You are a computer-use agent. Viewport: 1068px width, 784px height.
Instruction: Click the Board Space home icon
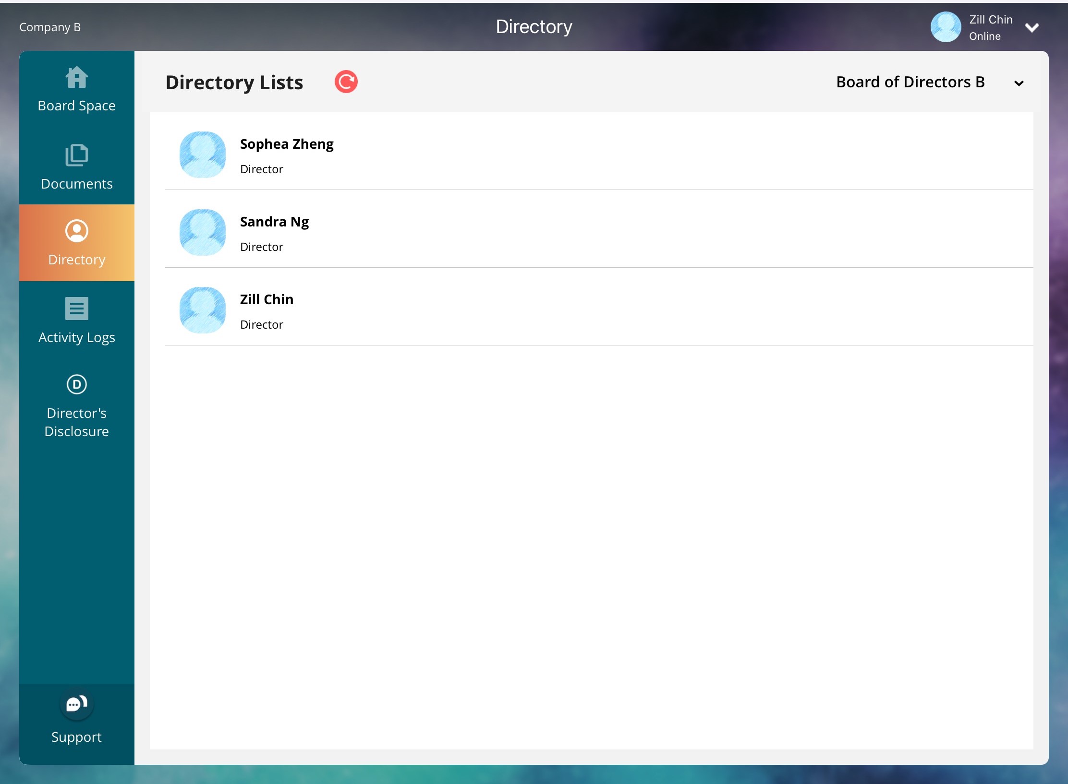click(x=76, y=77)
